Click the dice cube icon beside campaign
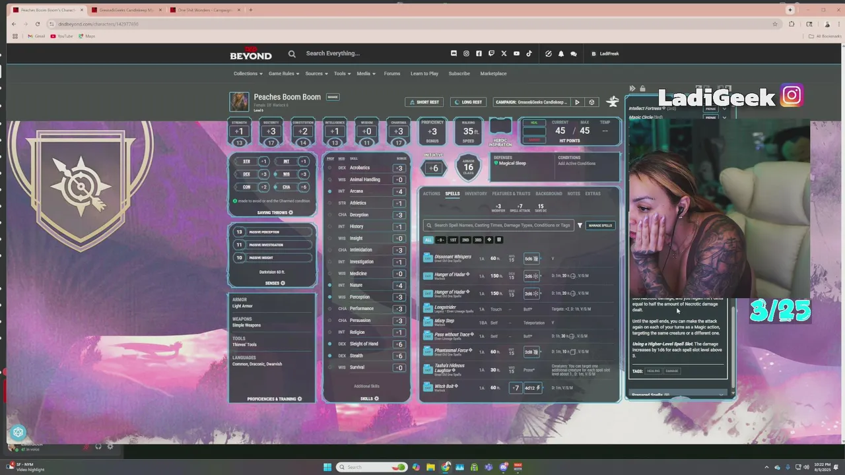The height and width of the screenshot is (475, 845). click(591, 102)
